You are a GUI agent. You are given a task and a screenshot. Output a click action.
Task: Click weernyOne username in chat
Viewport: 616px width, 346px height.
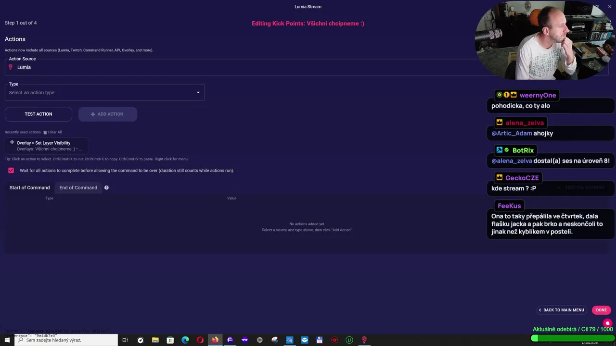coord(538,95)
